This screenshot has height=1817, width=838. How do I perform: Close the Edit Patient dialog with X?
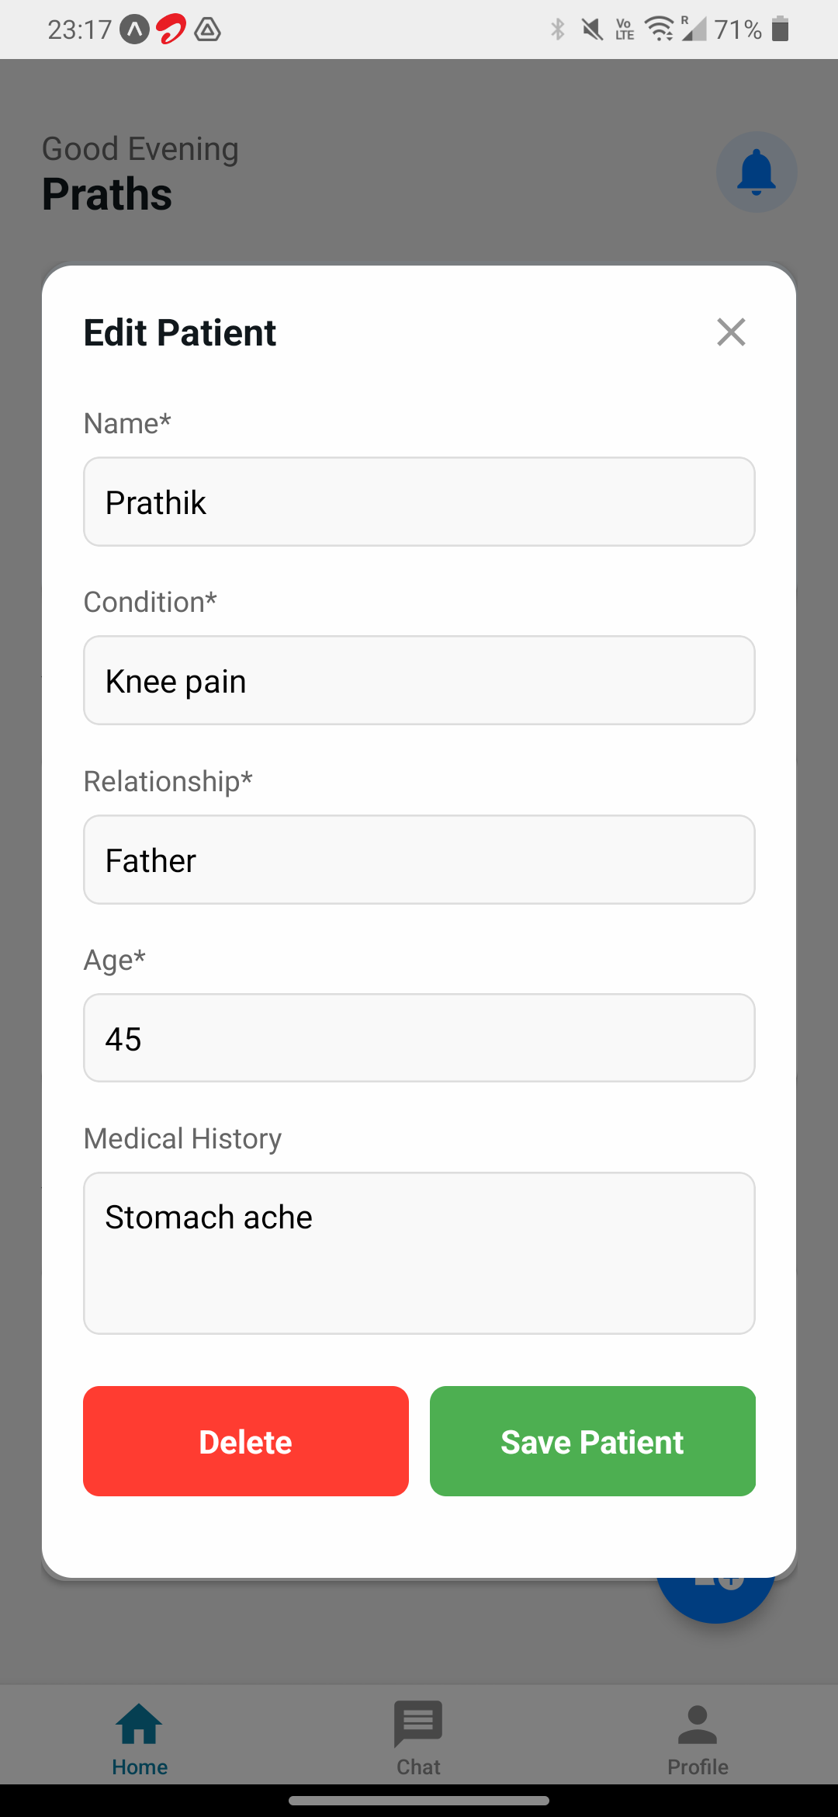[731, 332]
